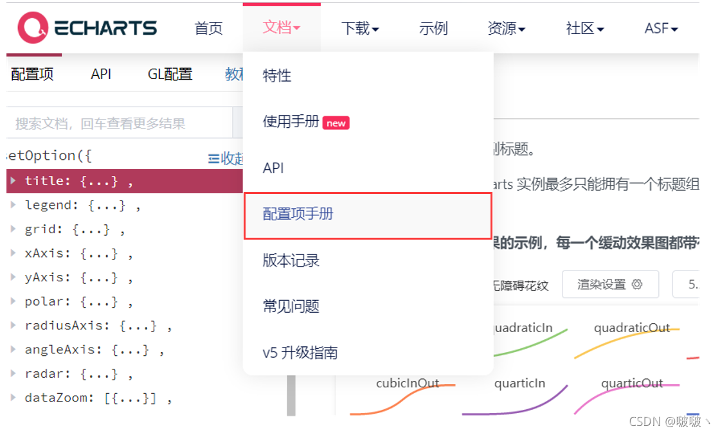Click the gear icon in 渲染设置 button

(637, 285)
